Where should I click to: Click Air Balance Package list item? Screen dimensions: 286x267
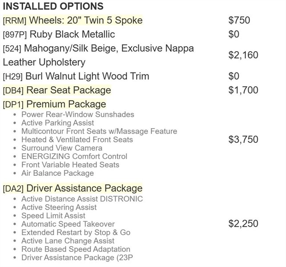[x=57, y=173]
